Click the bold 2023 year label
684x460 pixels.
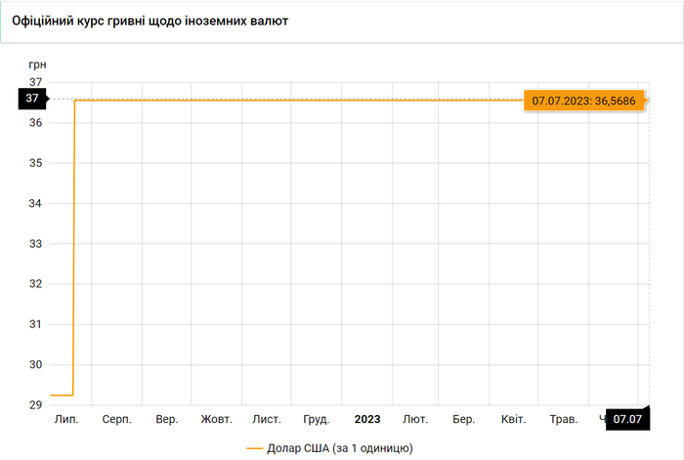click(x=367, y=419)
